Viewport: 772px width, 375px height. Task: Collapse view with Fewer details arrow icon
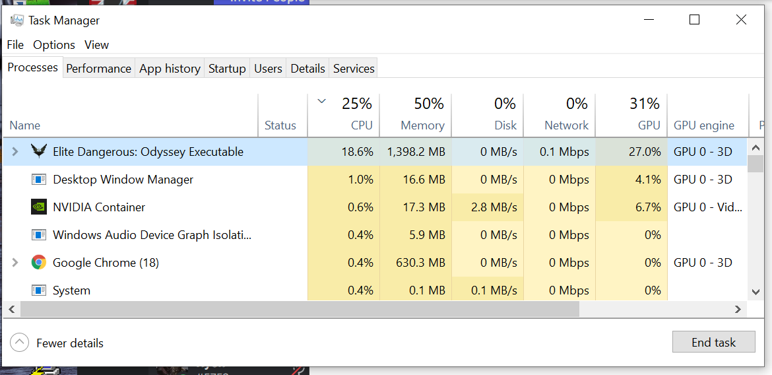18,343
